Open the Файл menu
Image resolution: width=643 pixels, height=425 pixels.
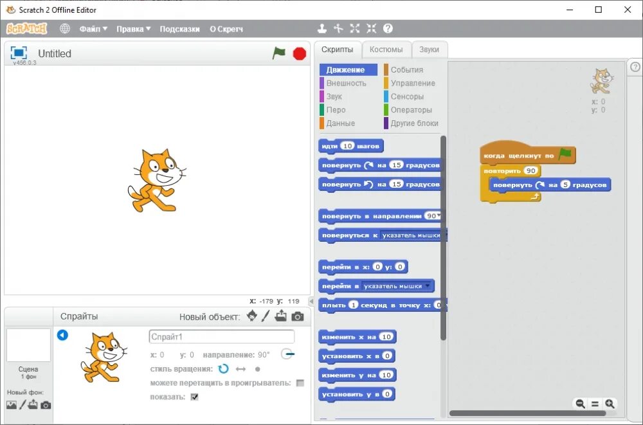click(x=93, y=29)
